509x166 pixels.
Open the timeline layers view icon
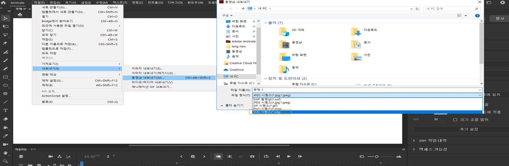coord(21,156)
